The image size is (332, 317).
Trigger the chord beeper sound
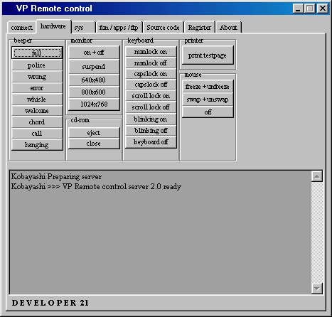coord(37,122)
